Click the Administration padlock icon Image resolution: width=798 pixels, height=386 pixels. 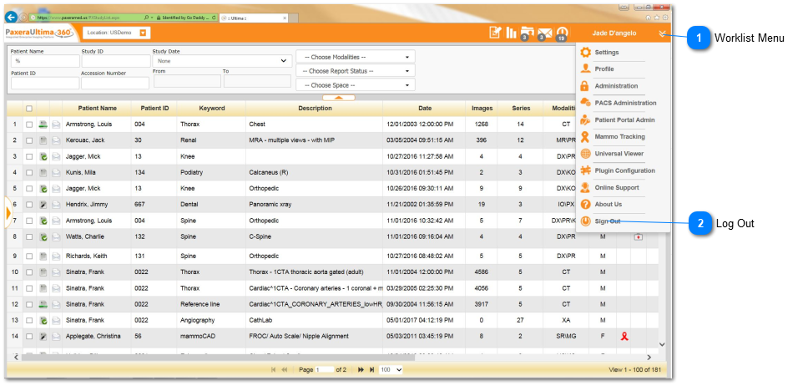[585, 85]
